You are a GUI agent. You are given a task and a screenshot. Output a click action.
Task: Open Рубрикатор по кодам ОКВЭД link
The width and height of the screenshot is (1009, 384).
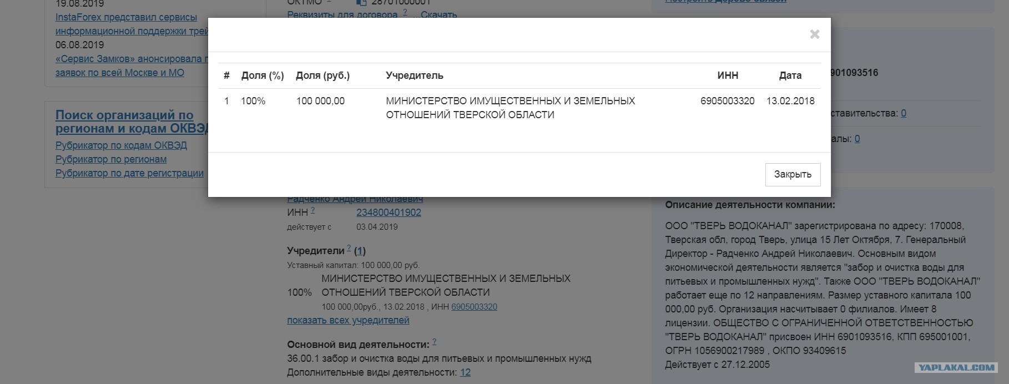pyautogui.click(x=121, y=145)
